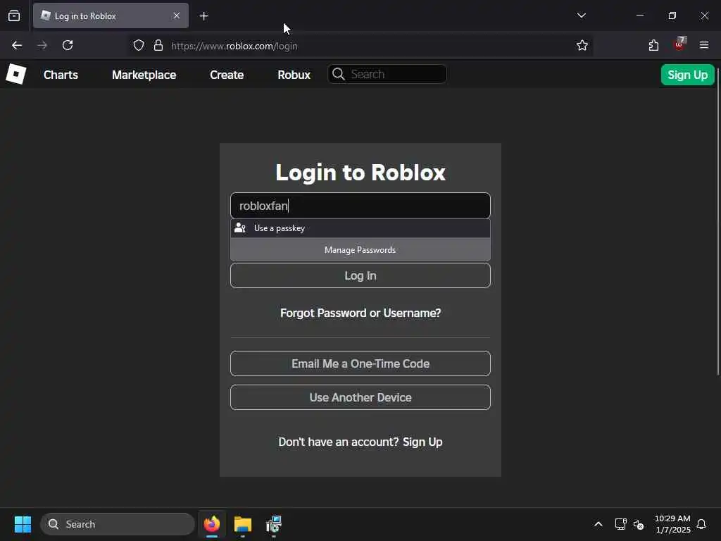Close the Log in to Roblox tab
Screen dimensions: 721x541
tap(177, 15)
